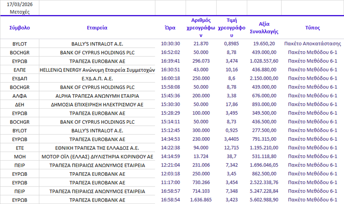Click the ΕΥΔΑΠ symbol cell
344x204 pixels.
coord(20,78)
